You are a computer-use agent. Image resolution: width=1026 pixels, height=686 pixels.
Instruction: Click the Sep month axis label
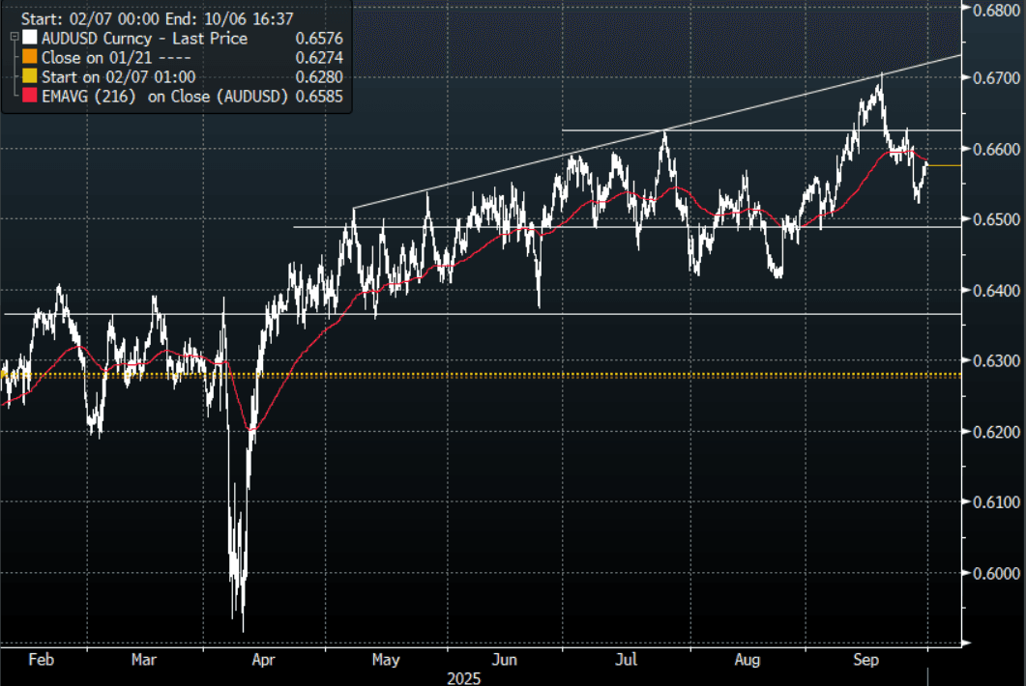(x=865, y=660)
